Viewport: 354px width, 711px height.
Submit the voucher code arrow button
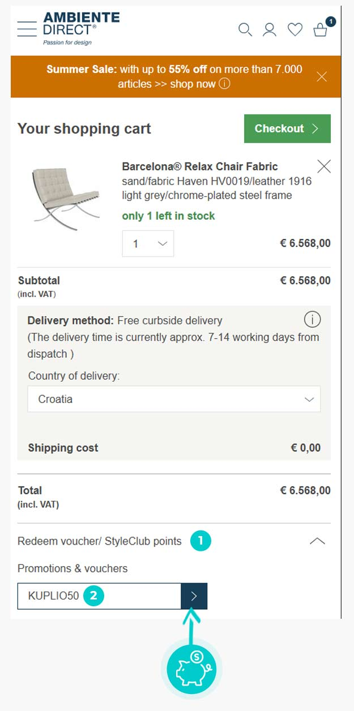pyautogui.click(x=194, y=596)
